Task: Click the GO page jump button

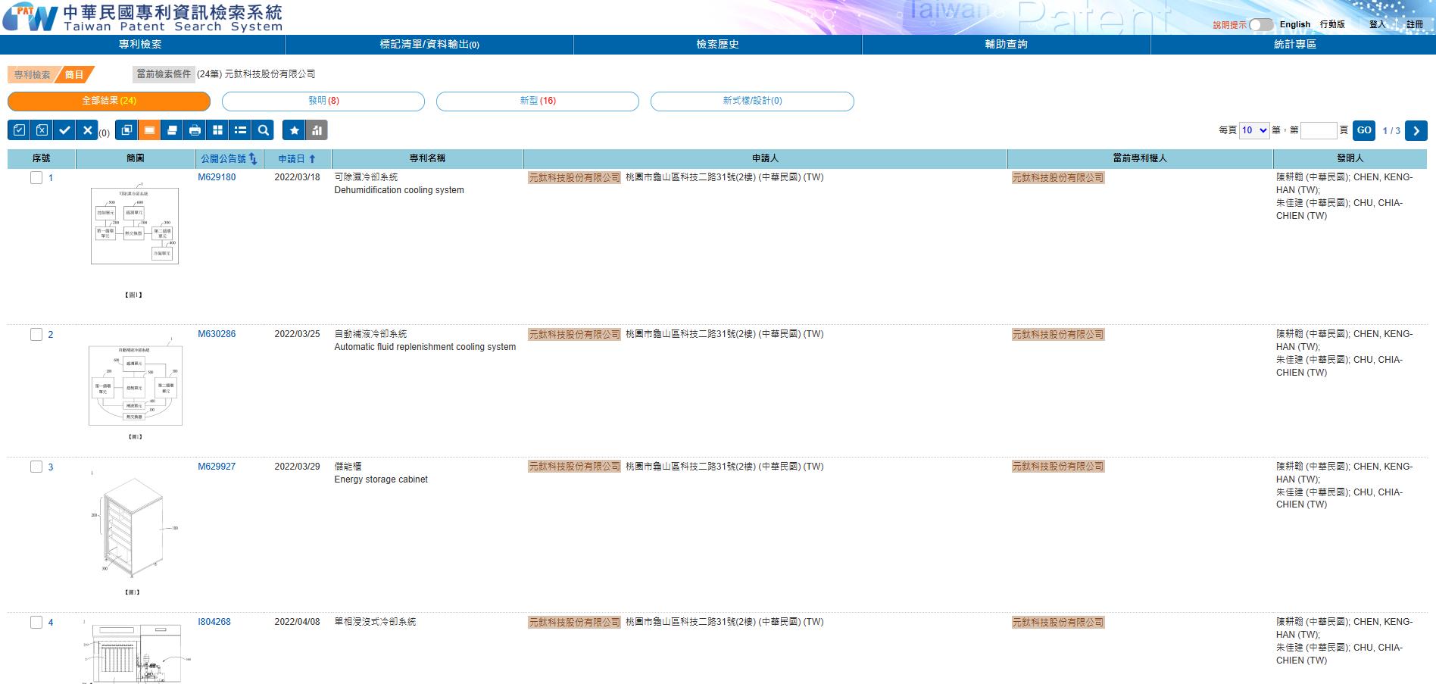Action: (x=1364, y=130)
